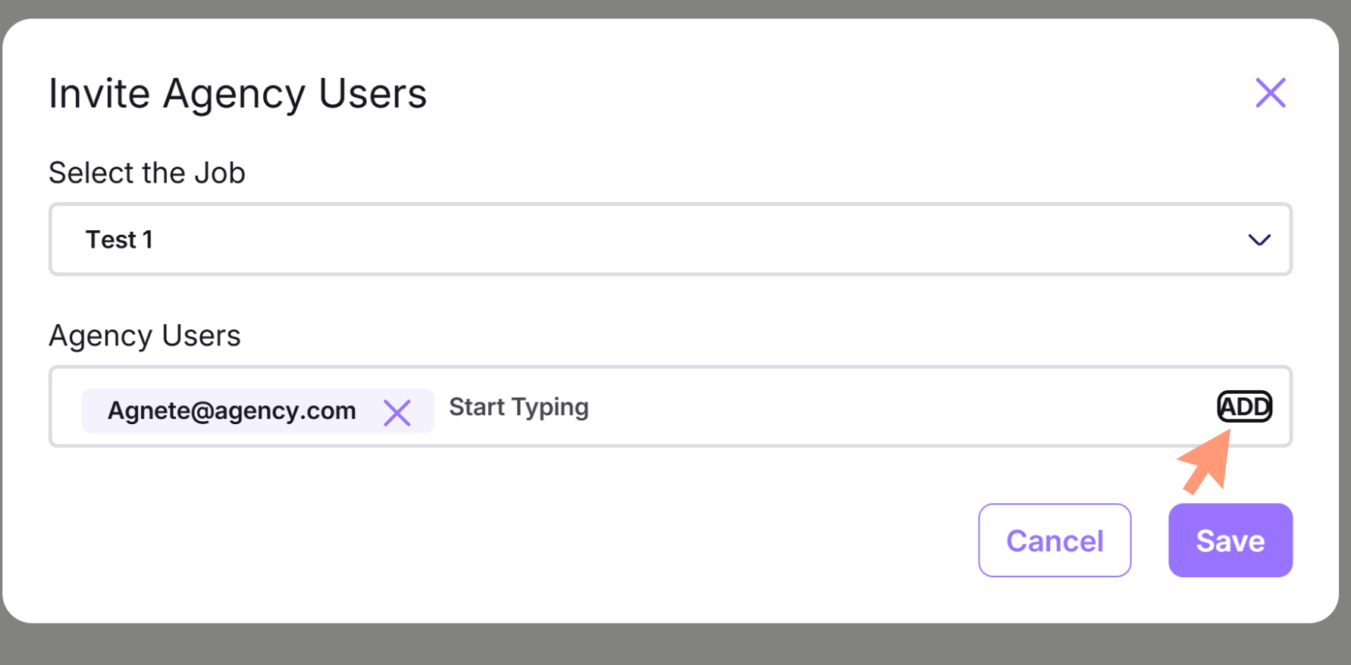Image resolution: width=1351 pixels, height=665 pixels.
Task: Save the invited agency users
Action: click(x=1230, y=540)
